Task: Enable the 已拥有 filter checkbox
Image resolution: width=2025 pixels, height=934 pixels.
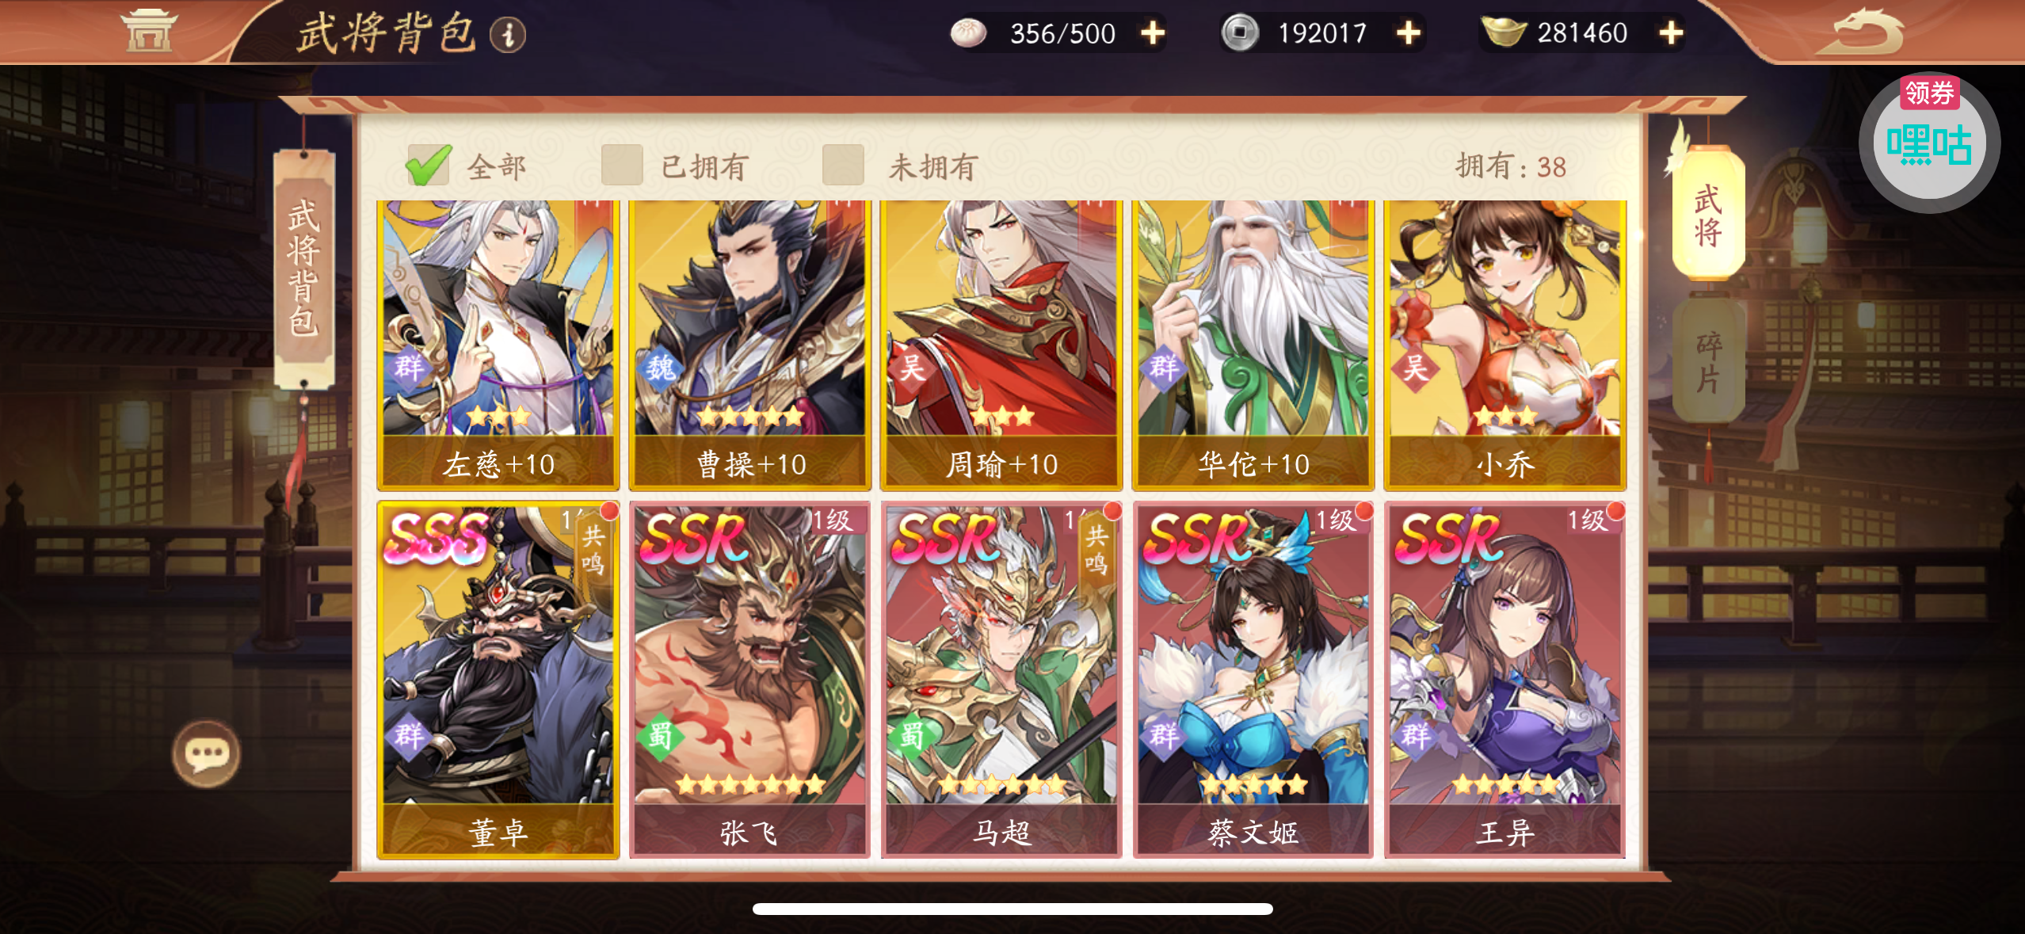Action: [x=622, y=165]
